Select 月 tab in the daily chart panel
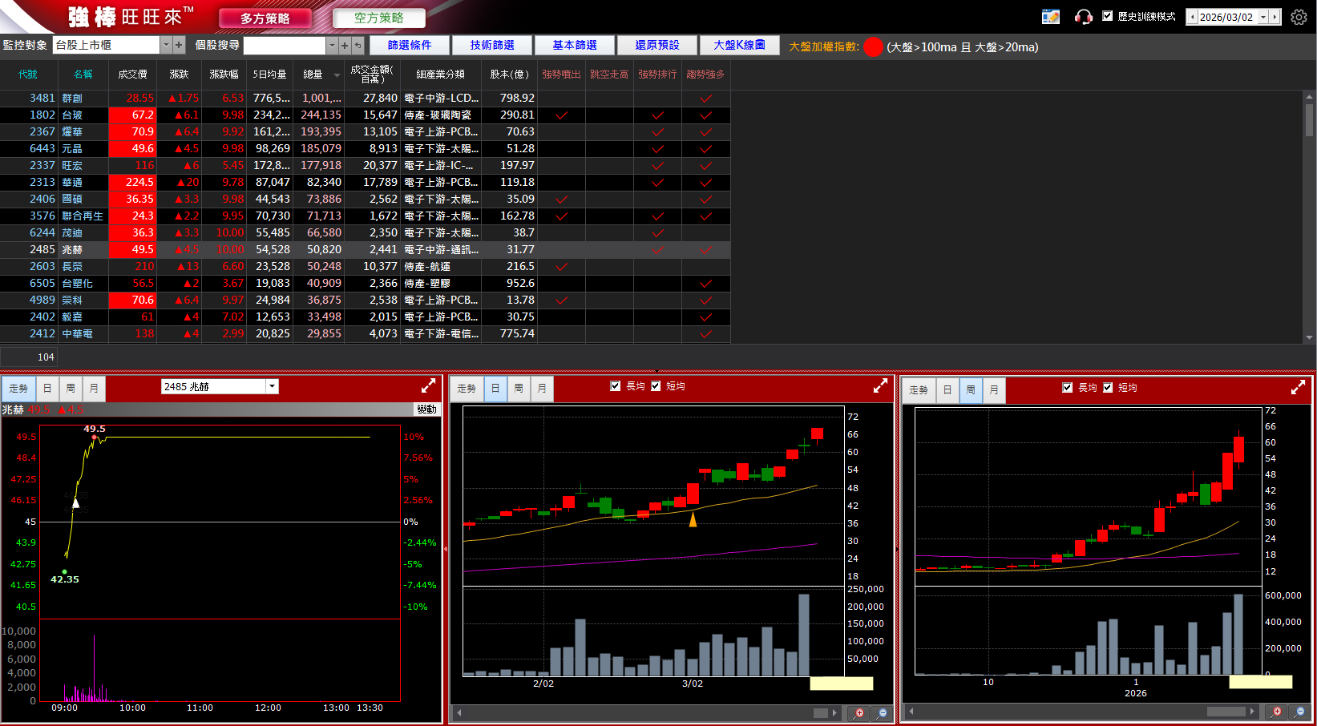This screenshot has width=1317, height=726. [542, 389]
